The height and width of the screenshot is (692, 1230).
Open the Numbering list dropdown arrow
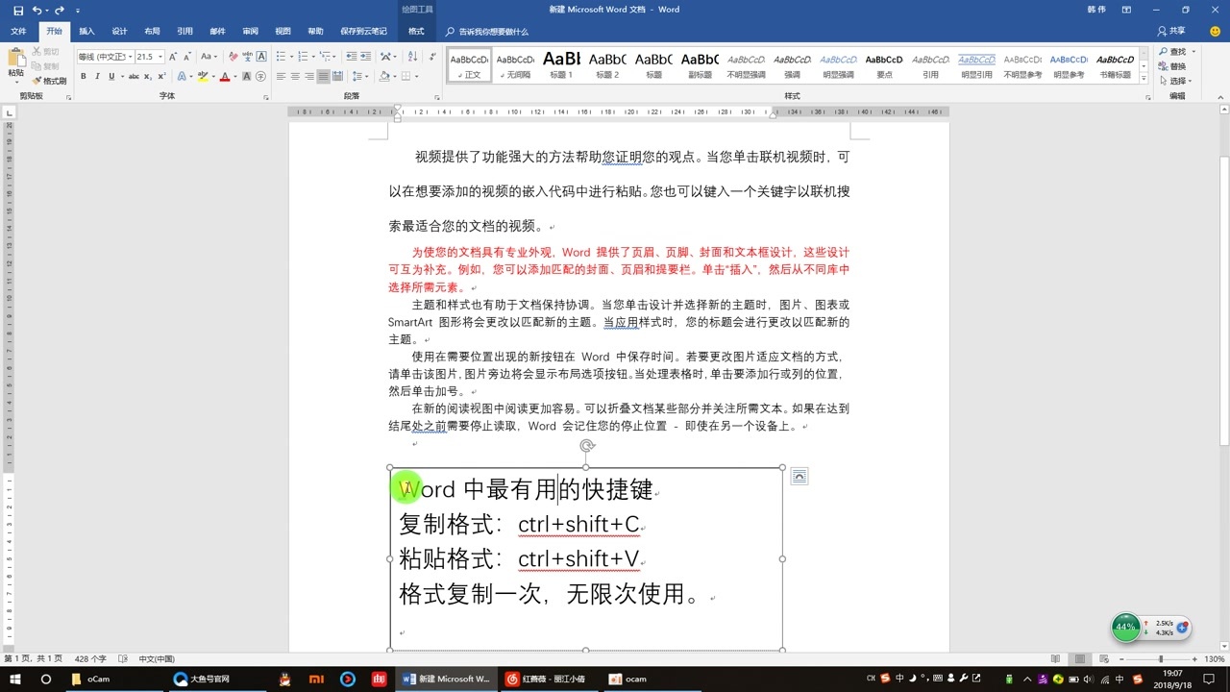(x=313, y=57)
